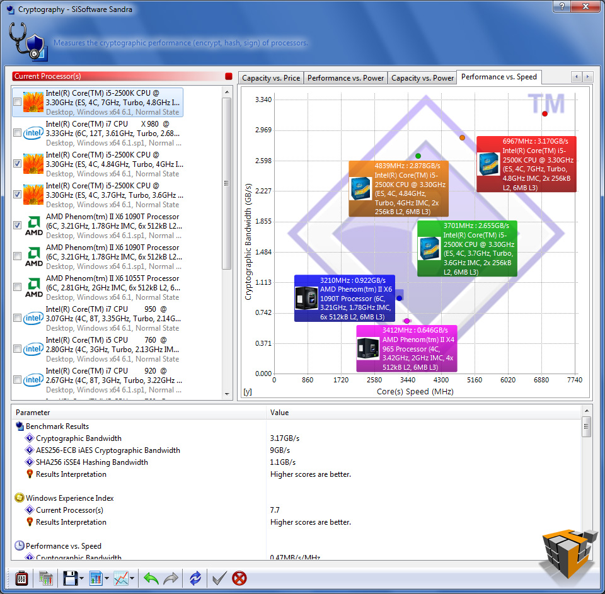Check the i5-2500K 7GHz processor checkbox

[x=18, y=102]
